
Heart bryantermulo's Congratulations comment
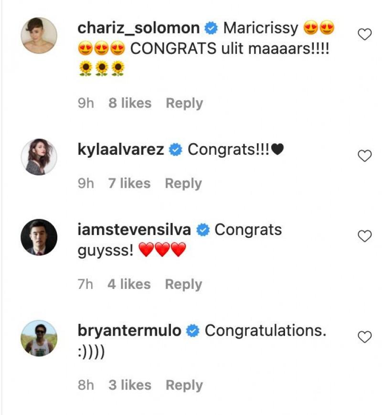click(x=365, y=337)
